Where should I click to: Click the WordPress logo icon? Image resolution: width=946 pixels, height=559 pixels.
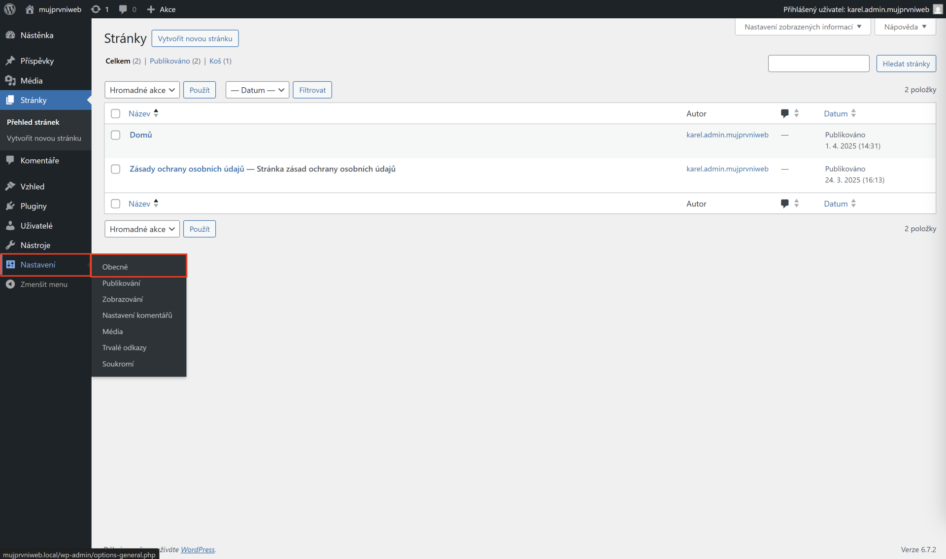[10, 9]
